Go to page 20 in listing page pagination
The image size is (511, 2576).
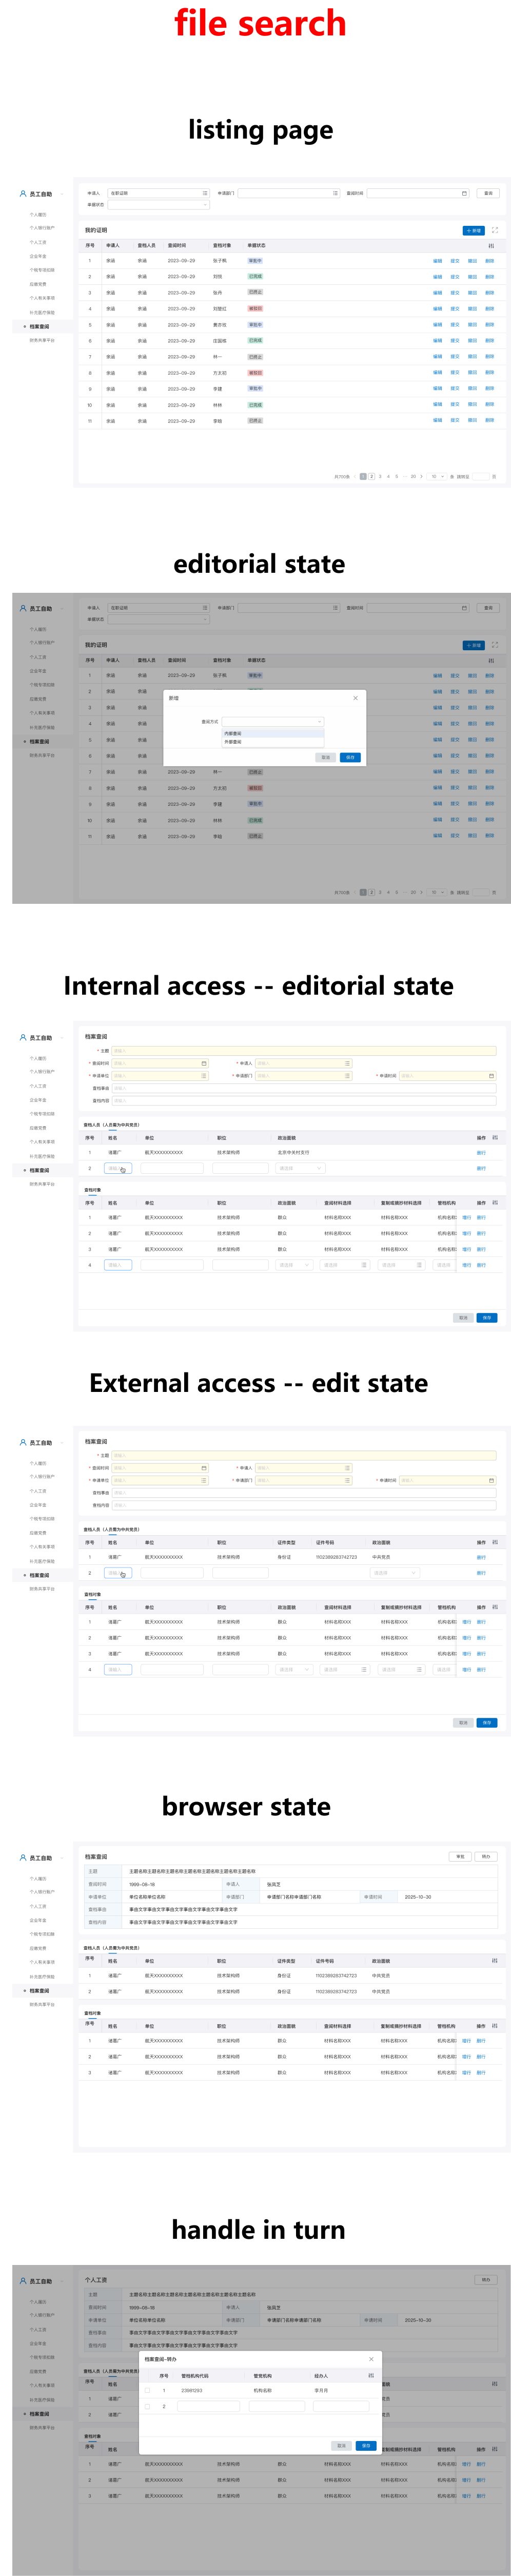point(413,476)
